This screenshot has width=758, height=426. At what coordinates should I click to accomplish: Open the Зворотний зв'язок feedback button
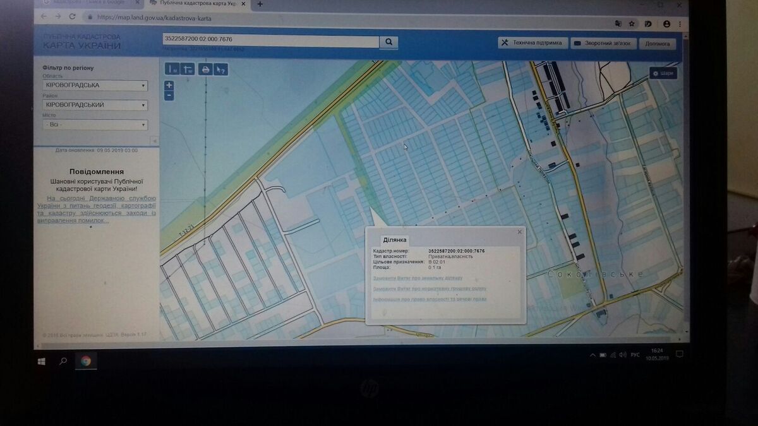click(603, 44)
